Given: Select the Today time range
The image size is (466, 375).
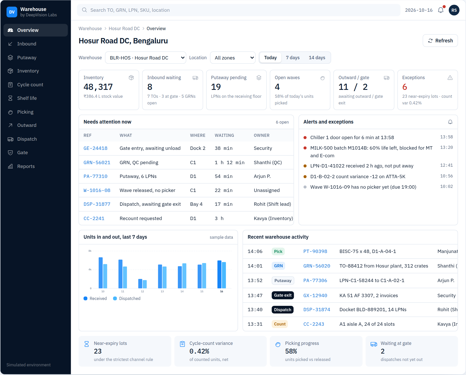Looking at the screenshot, I should (x=270, y=58).
